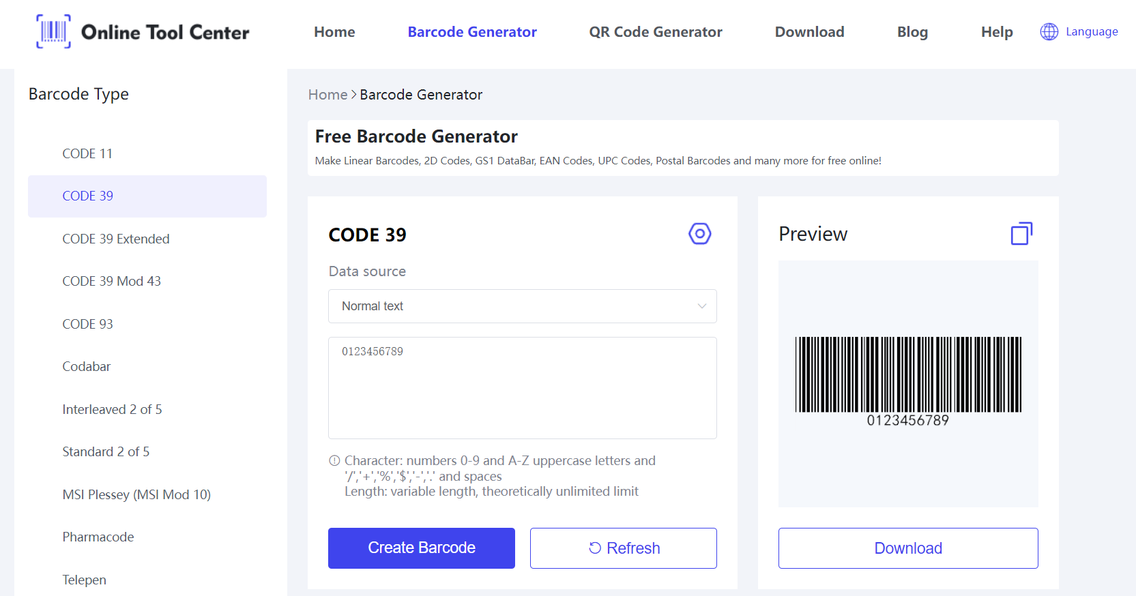Open barcode settings hexagon icon

tap(699, 234)
